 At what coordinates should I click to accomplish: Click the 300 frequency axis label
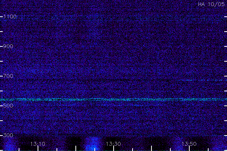tap(8, 135)
